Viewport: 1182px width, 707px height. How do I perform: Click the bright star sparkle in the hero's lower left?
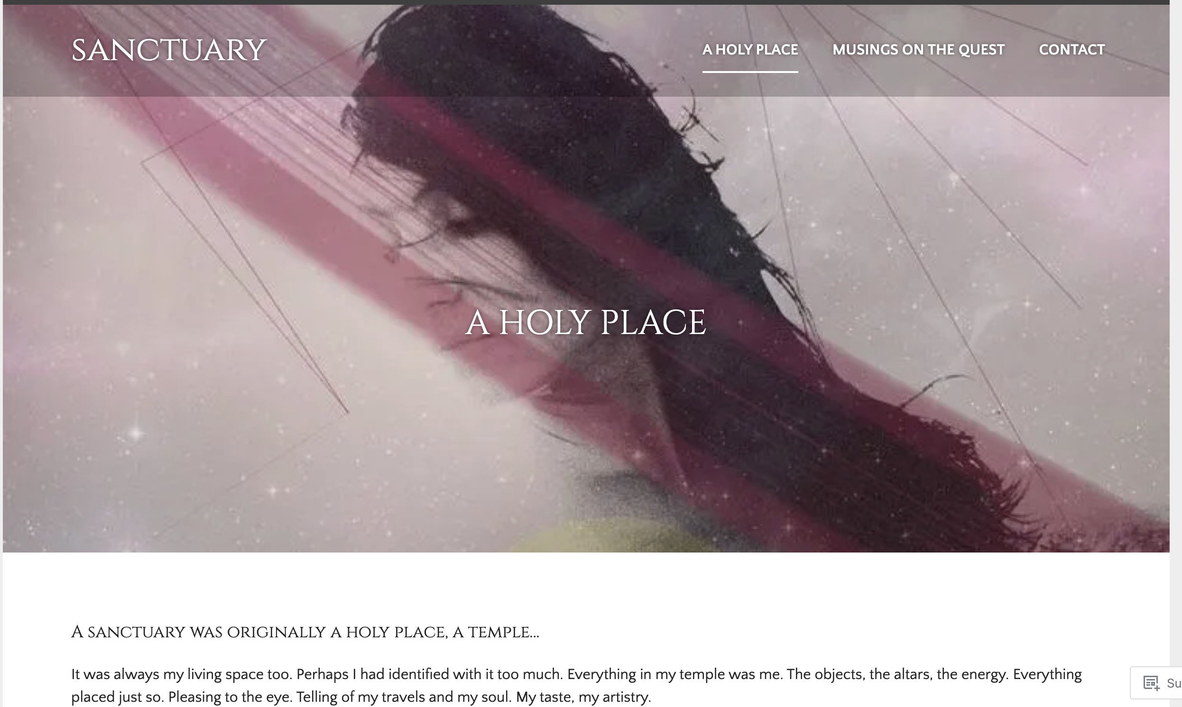click(136, 434)
